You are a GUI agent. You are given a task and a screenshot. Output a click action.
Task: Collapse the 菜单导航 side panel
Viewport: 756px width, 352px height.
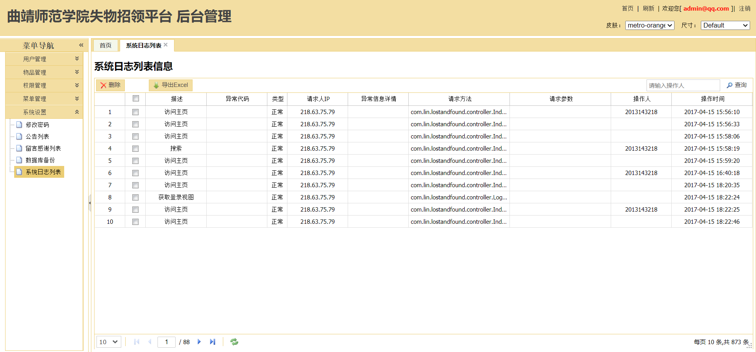pyautogui.click(x=81, y=45)
